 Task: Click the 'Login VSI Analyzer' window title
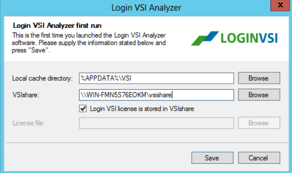pyautogui.click(x=146, y=8)
